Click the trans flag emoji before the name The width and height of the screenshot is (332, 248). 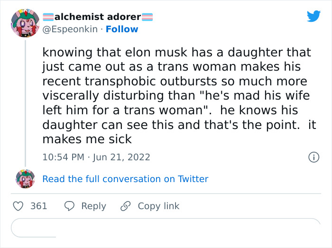click(48, 17)
